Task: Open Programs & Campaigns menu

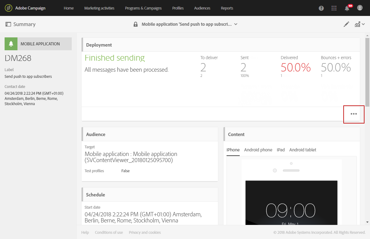Action: [x=143, y=8]
